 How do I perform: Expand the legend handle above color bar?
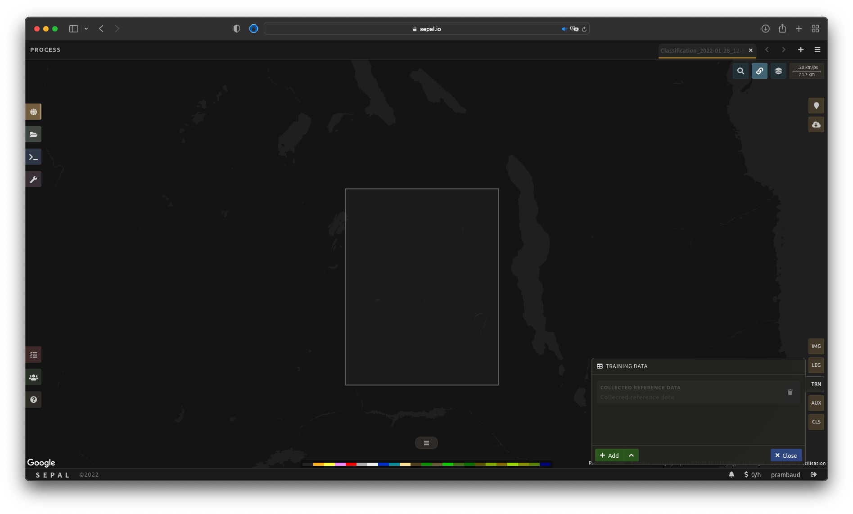pyautogui.click(x=426, y=443)
